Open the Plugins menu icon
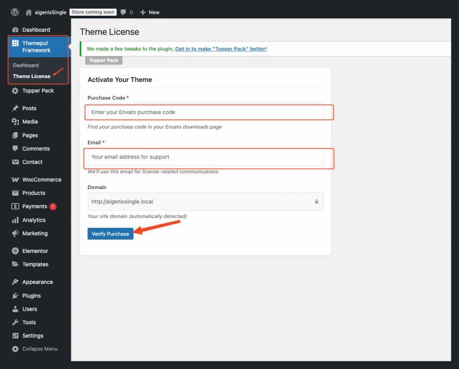This screenshot has width=459, height=369. [x=15, y=296]
